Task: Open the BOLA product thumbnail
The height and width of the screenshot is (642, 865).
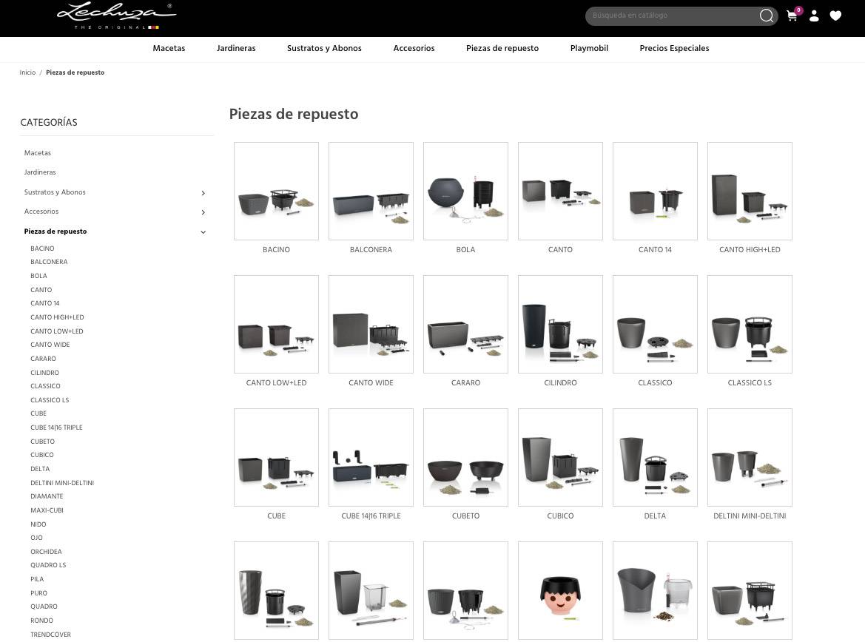Action: tap(465, 191)
